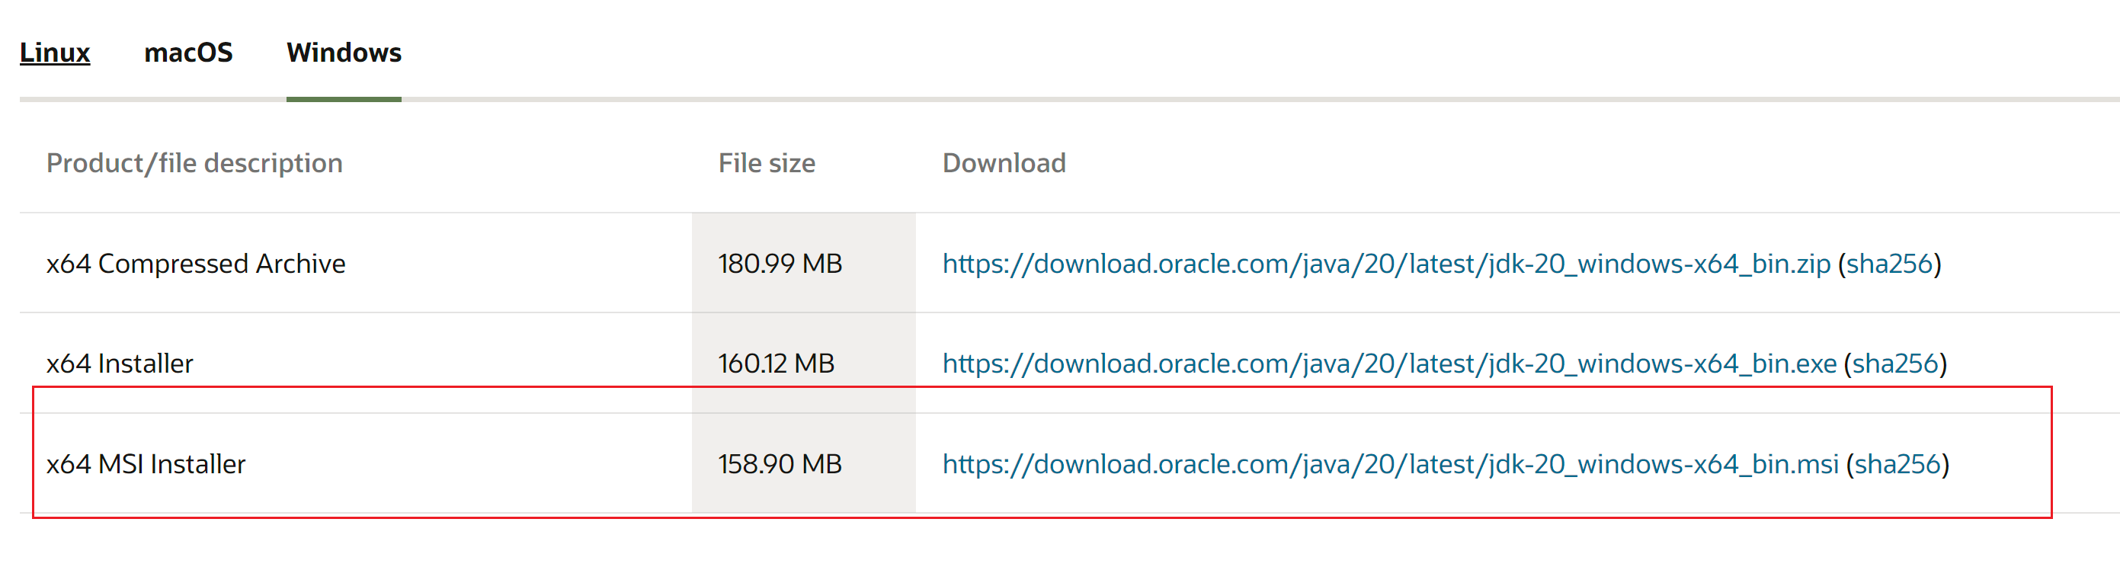Select the x64 Installer row label
Screen dimensions: 2120x567
120,364
